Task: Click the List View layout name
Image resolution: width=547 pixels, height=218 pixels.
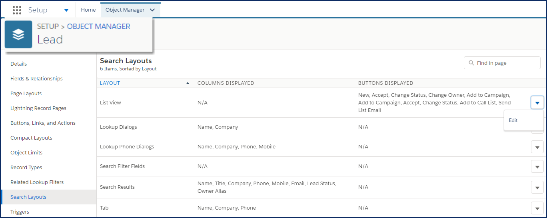Action: (x=110, y=103)
